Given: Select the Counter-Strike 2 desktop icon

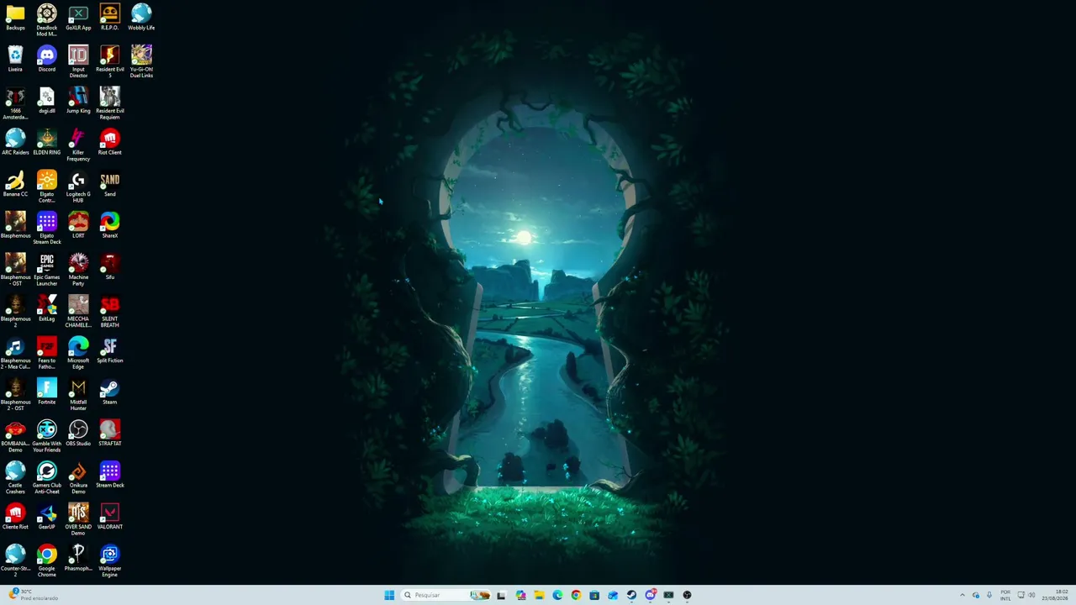Looking at the screenshot, I should [x=15, y=561].
